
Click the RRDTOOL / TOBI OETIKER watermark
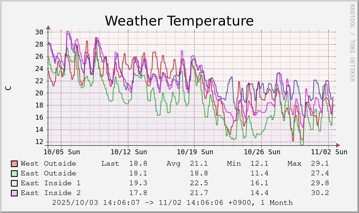point(352,43)
